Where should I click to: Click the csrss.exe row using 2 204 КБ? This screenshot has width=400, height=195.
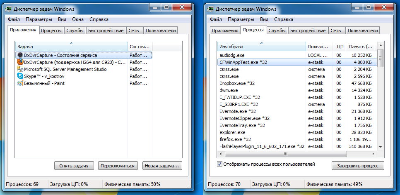(x=296, y=69)
